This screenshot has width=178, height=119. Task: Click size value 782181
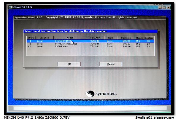[95, 46]
